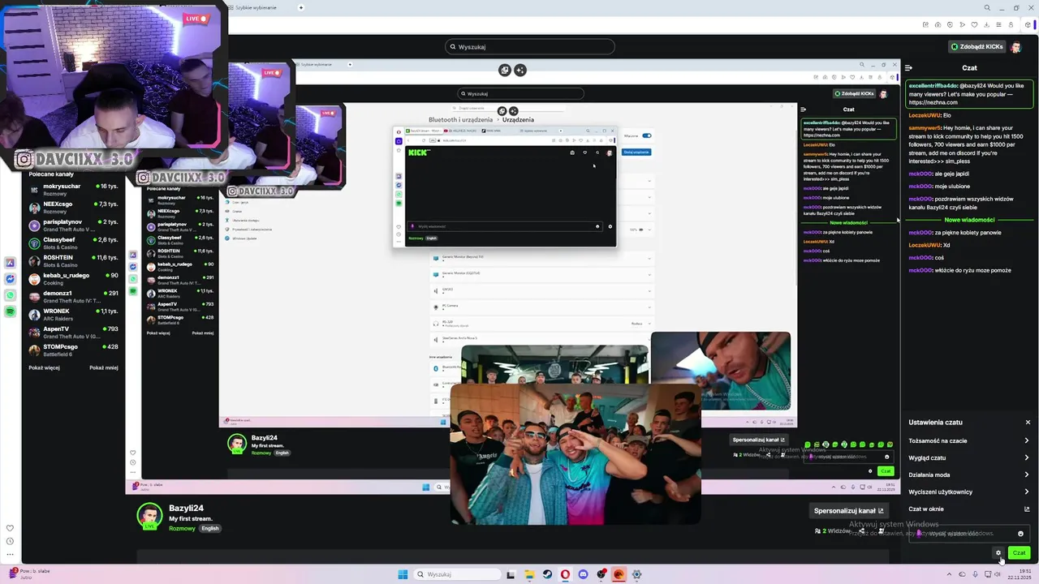Screen dimensions: 1039x584
Task: Open Messenger from the Opera sidebar
Action: click(x=10, y=279)
